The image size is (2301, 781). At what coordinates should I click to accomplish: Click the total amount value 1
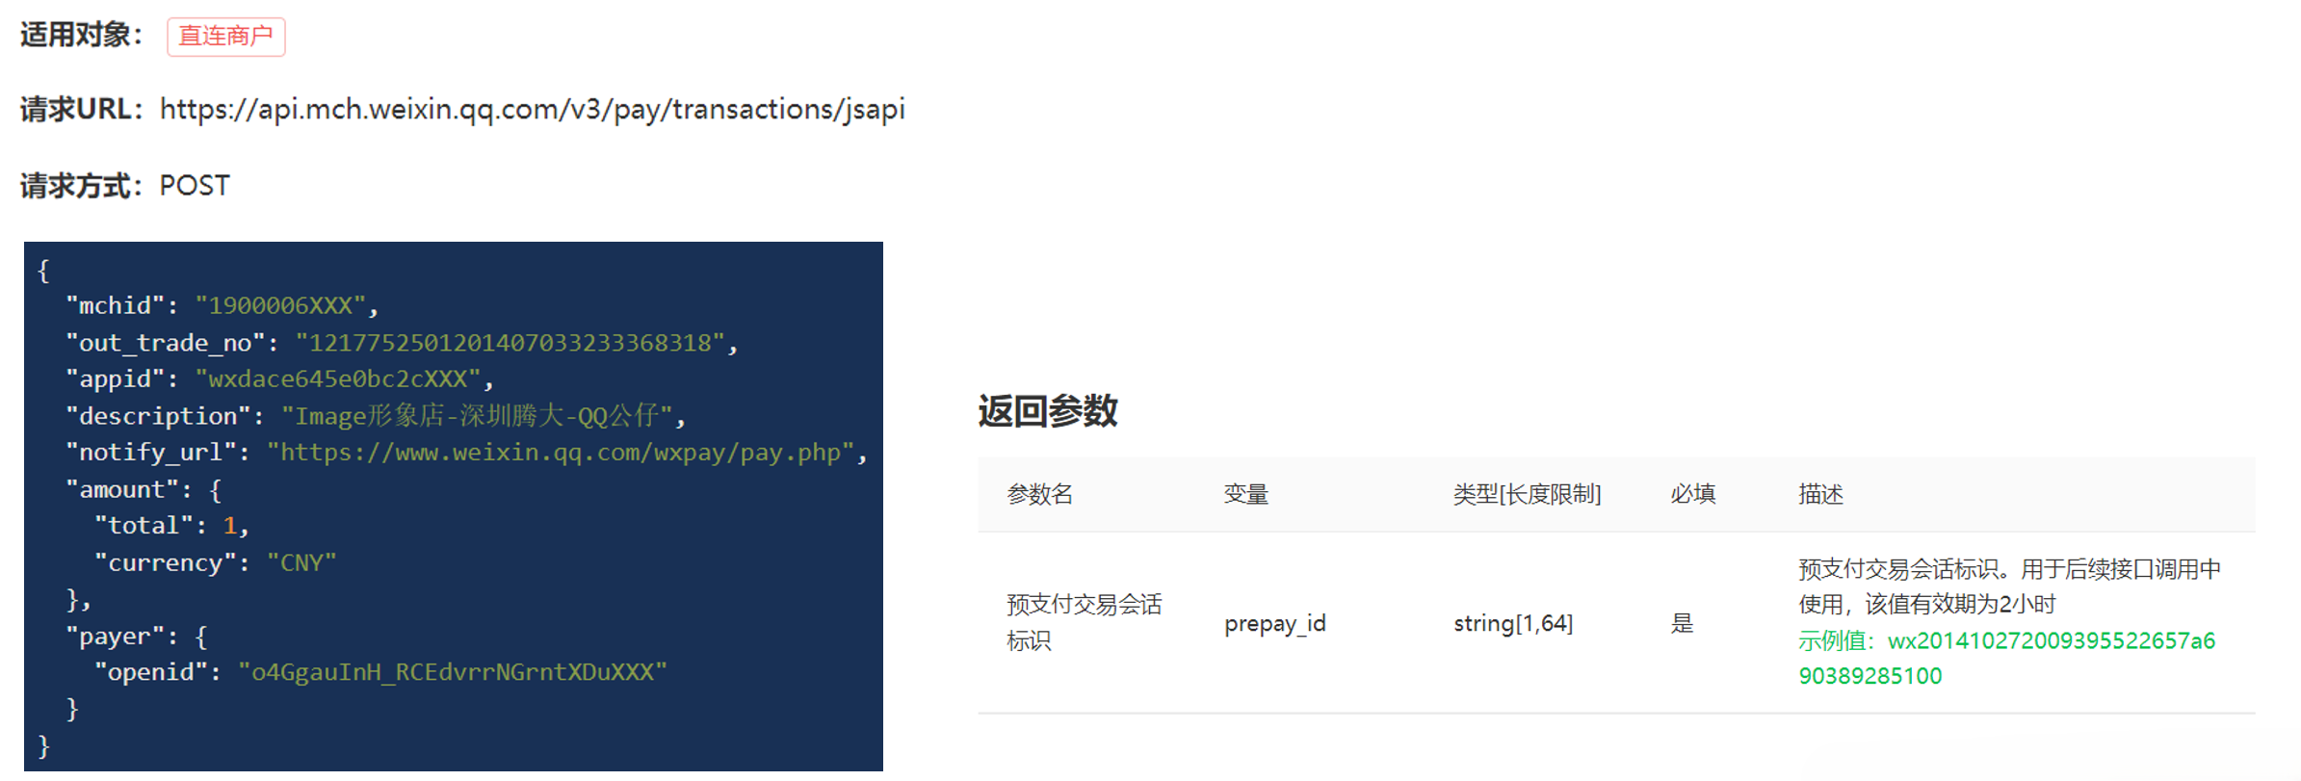coord(230,526)
